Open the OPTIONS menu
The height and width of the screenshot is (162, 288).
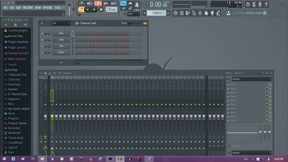[x=47, y=8]
